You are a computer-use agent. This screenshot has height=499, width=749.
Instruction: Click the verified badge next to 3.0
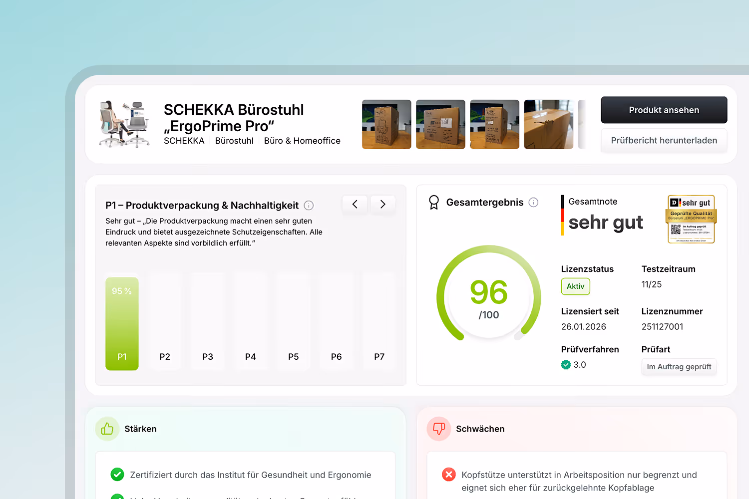[x=566, y=365]
